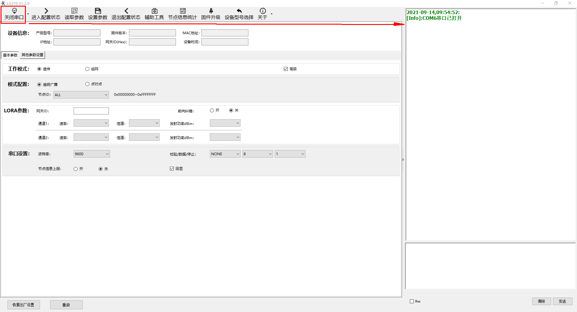Viewport: 577px width, 312px height.
Task: Open 节点信息统计 statistics icon
Action: (x=183, y=11)
